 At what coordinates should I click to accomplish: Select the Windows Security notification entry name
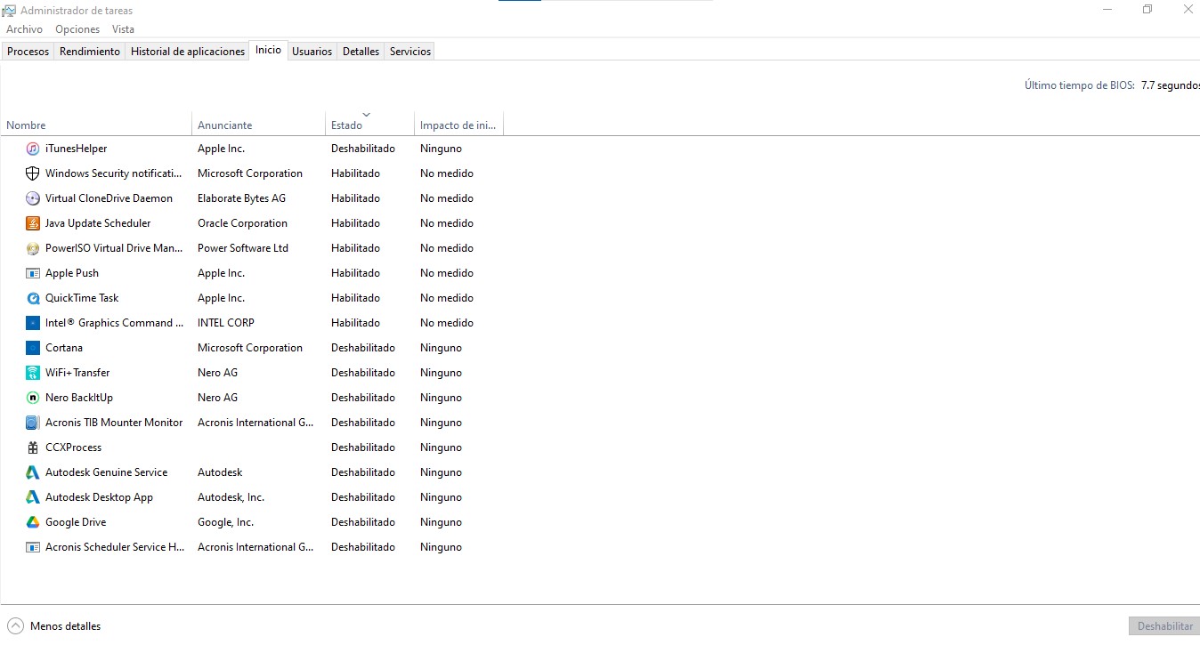(114, 173)
